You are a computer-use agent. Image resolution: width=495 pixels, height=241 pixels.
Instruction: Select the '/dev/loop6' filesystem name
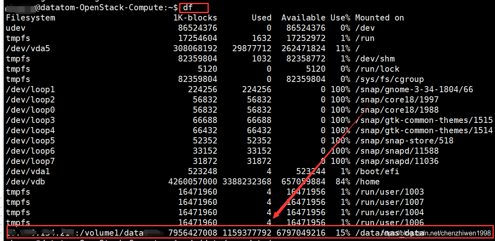click(x=31, y=151)
